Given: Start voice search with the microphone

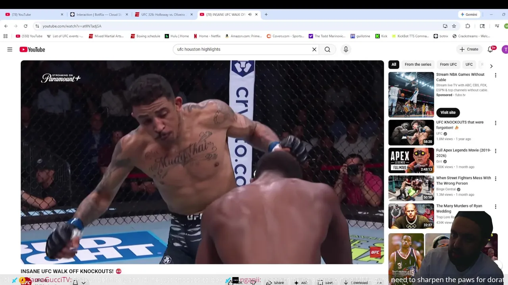Looking at the screenshot, I should coord(346,49).
